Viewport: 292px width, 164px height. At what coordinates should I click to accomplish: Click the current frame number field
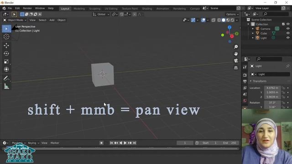185,143
